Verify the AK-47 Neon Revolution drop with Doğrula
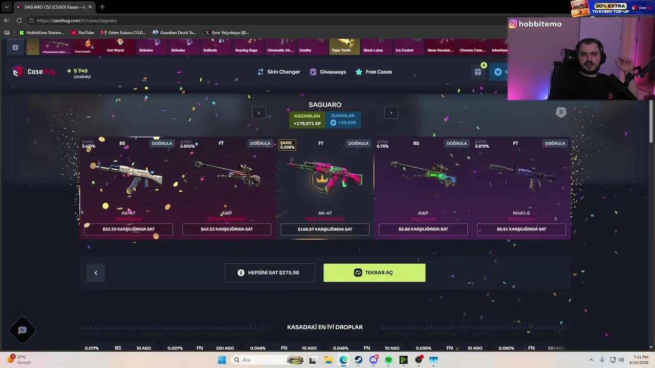Screen dimensions: 655x368 click(x=358, y=144)
